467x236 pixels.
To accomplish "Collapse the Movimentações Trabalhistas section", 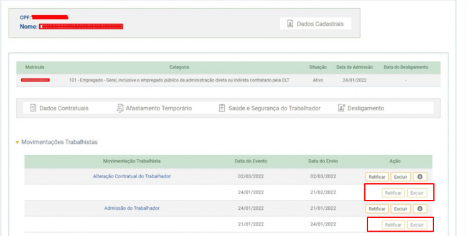I will pos(17,143).
